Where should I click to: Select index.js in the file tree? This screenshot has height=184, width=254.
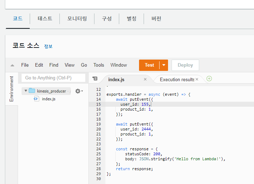(x=48, y=99)
